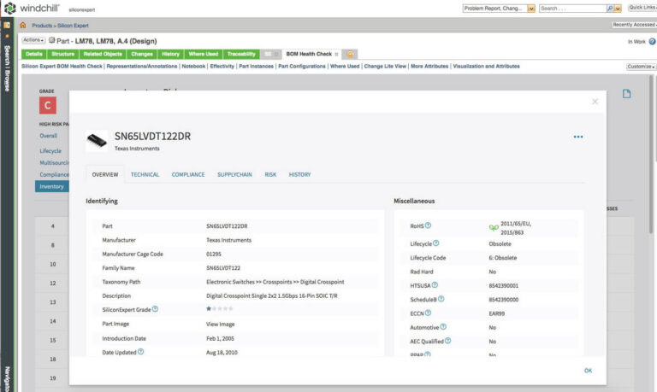The height and width of the screenshot is (392, 657).
Task: Open the green Structure tab
Action: point(62,54)
